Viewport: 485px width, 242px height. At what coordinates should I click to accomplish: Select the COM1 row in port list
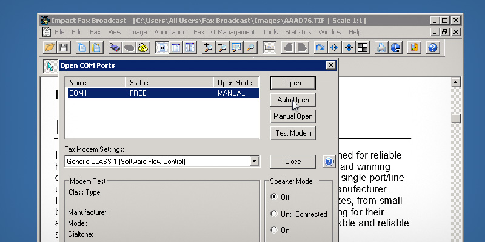click(x=162, y=93)
